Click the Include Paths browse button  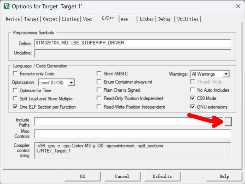(x=228, y=122)
